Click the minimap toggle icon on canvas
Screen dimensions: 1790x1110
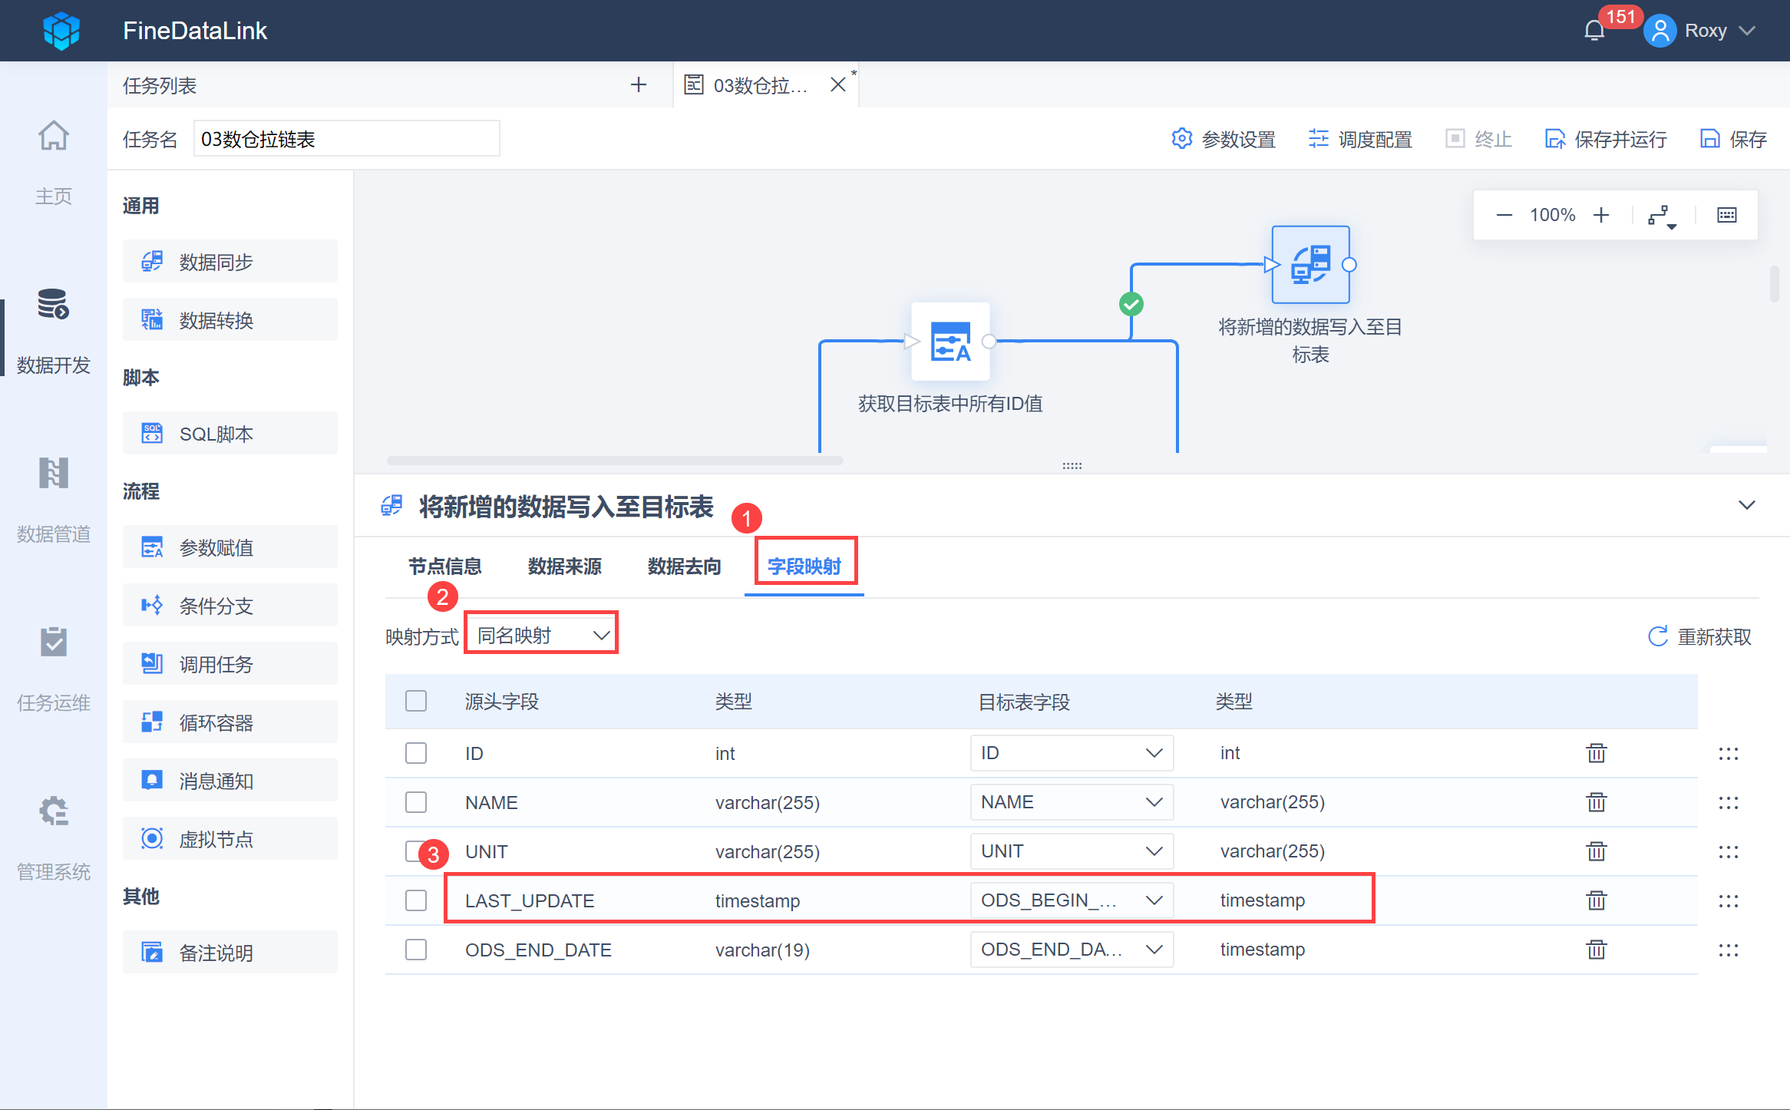[1726, 215]
